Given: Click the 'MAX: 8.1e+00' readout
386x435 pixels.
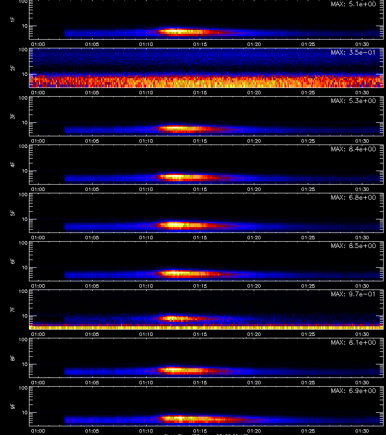Looking at the screenshot, I should tap(353, 342).
